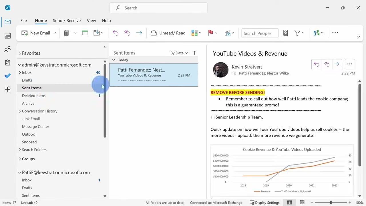Reply All from the reading pane header
Image resolution: width=366 pixels, height=206 pixels.
[x=327, y=64]
